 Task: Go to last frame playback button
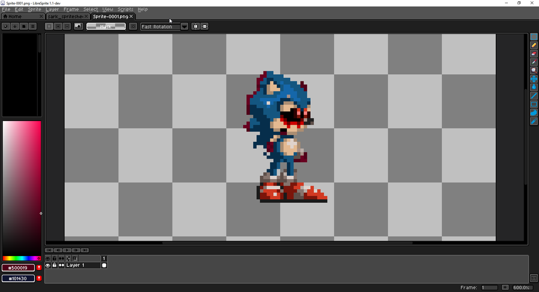(x=85, y=250)
